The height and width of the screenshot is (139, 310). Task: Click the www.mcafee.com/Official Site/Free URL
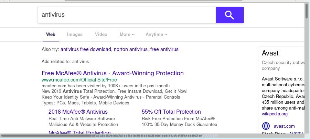(x=79, y=80)
